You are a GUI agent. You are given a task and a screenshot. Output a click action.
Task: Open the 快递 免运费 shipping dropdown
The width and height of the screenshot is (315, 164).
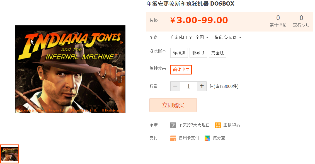click(x=228, y=38)
